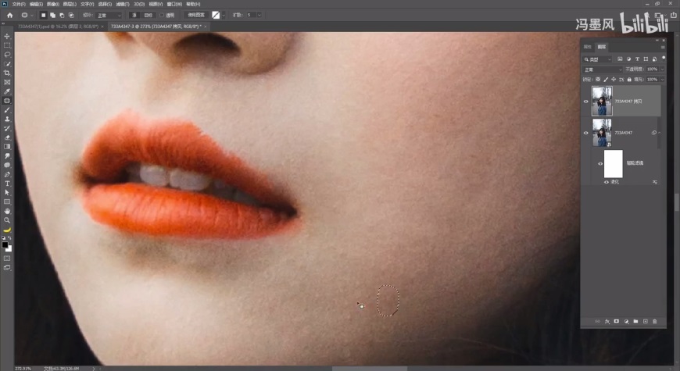Select the Sponge tool
Screen dimensions: 680x371
coord(7,165)
